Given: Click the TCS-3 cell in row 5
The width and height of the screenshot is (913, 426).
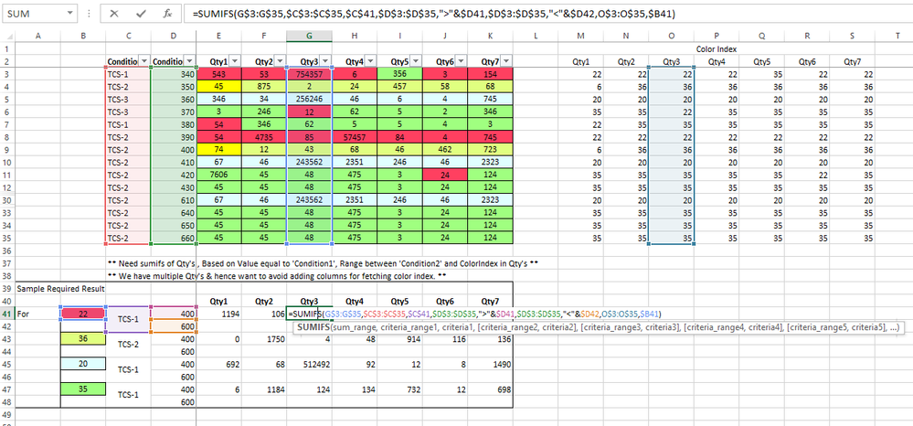Looking at the screenshot, I should 128,99.
